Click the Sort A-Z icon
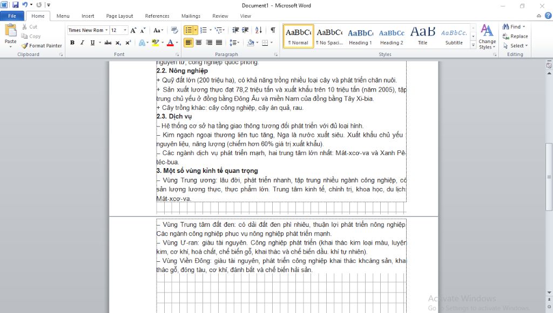 [x=259, y=30]
